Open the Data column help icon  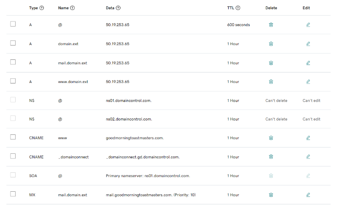point(118,8)
